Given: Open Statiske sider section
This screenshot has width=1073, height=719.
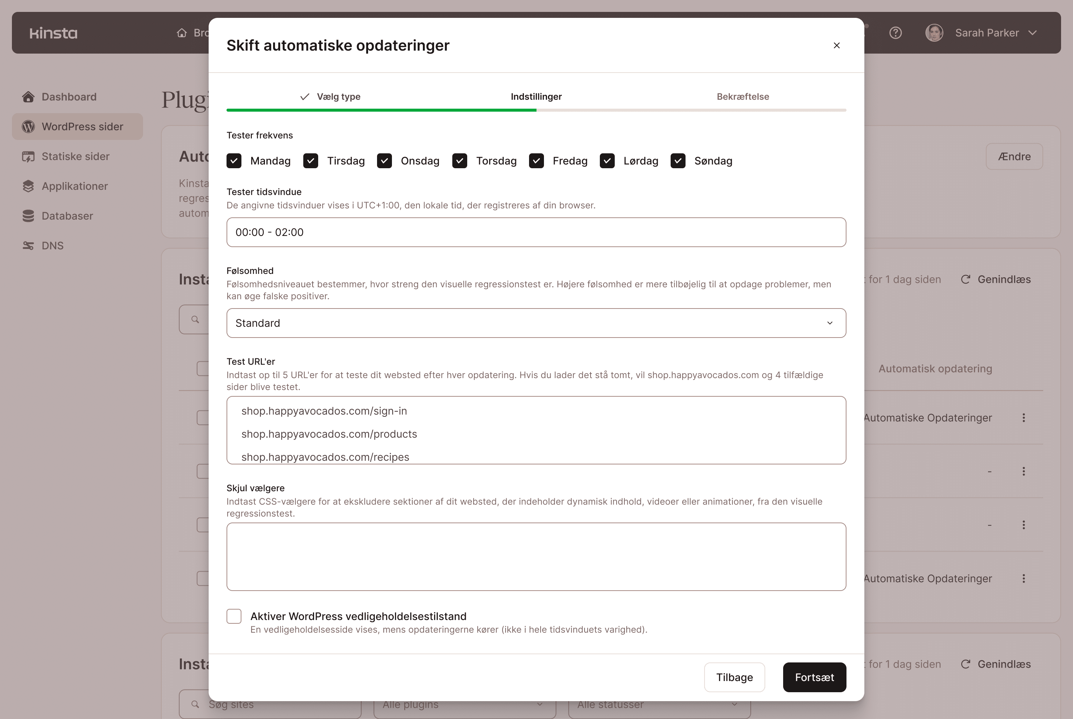Looking at the screenshot, I should [75, 156].
